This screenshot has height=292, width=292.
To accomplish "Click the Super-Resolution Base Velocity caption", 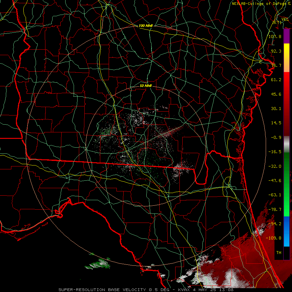I will pos(146,290).
